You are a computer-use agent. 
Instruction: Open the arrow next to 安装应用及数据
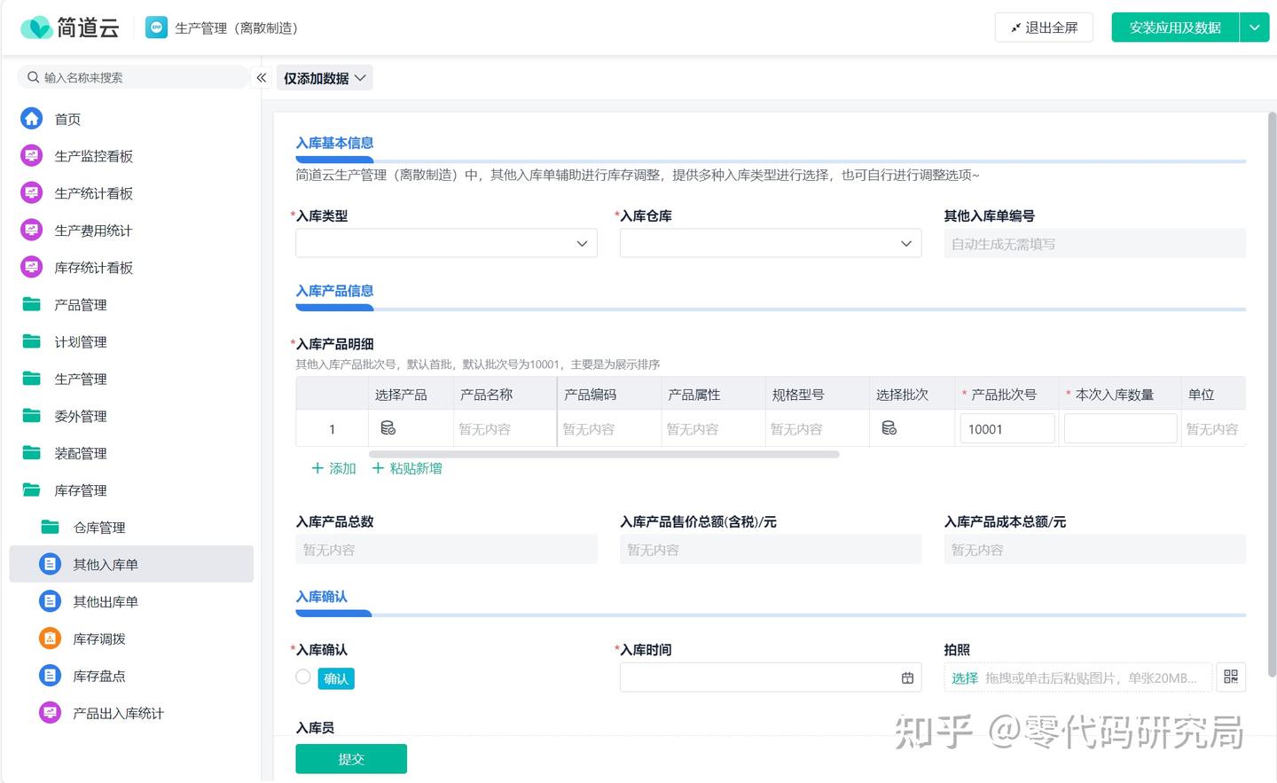[1254, 27]
